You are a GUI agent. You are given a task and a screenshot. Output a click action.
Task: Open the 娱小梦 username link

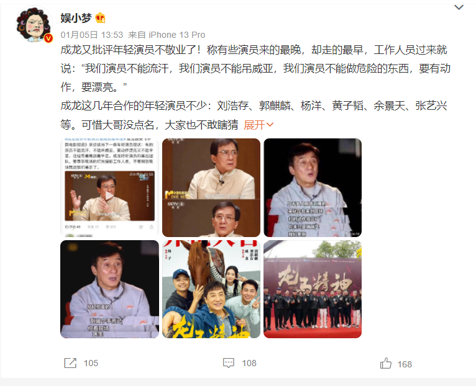76,18
